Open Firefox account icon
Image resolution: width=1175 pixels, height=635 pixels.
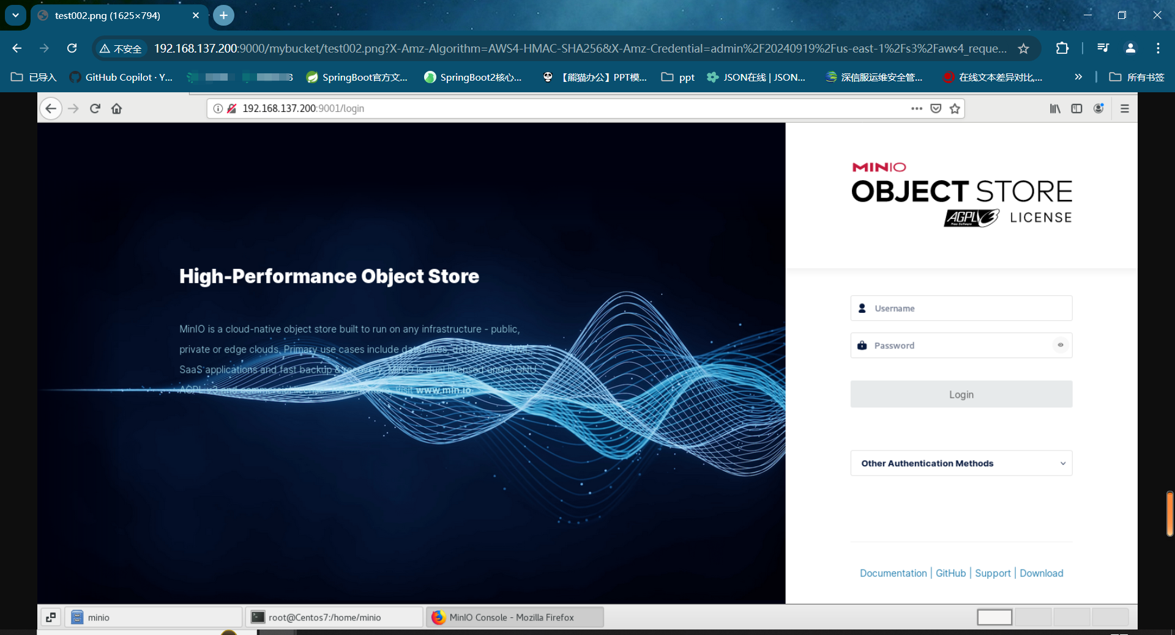click(x=1099, y=109)
